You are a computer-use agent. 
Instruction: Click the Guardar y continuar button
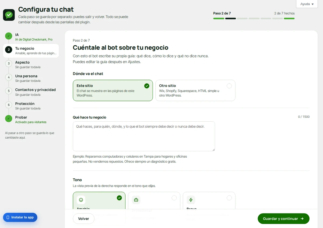click(x=283, y=219)
